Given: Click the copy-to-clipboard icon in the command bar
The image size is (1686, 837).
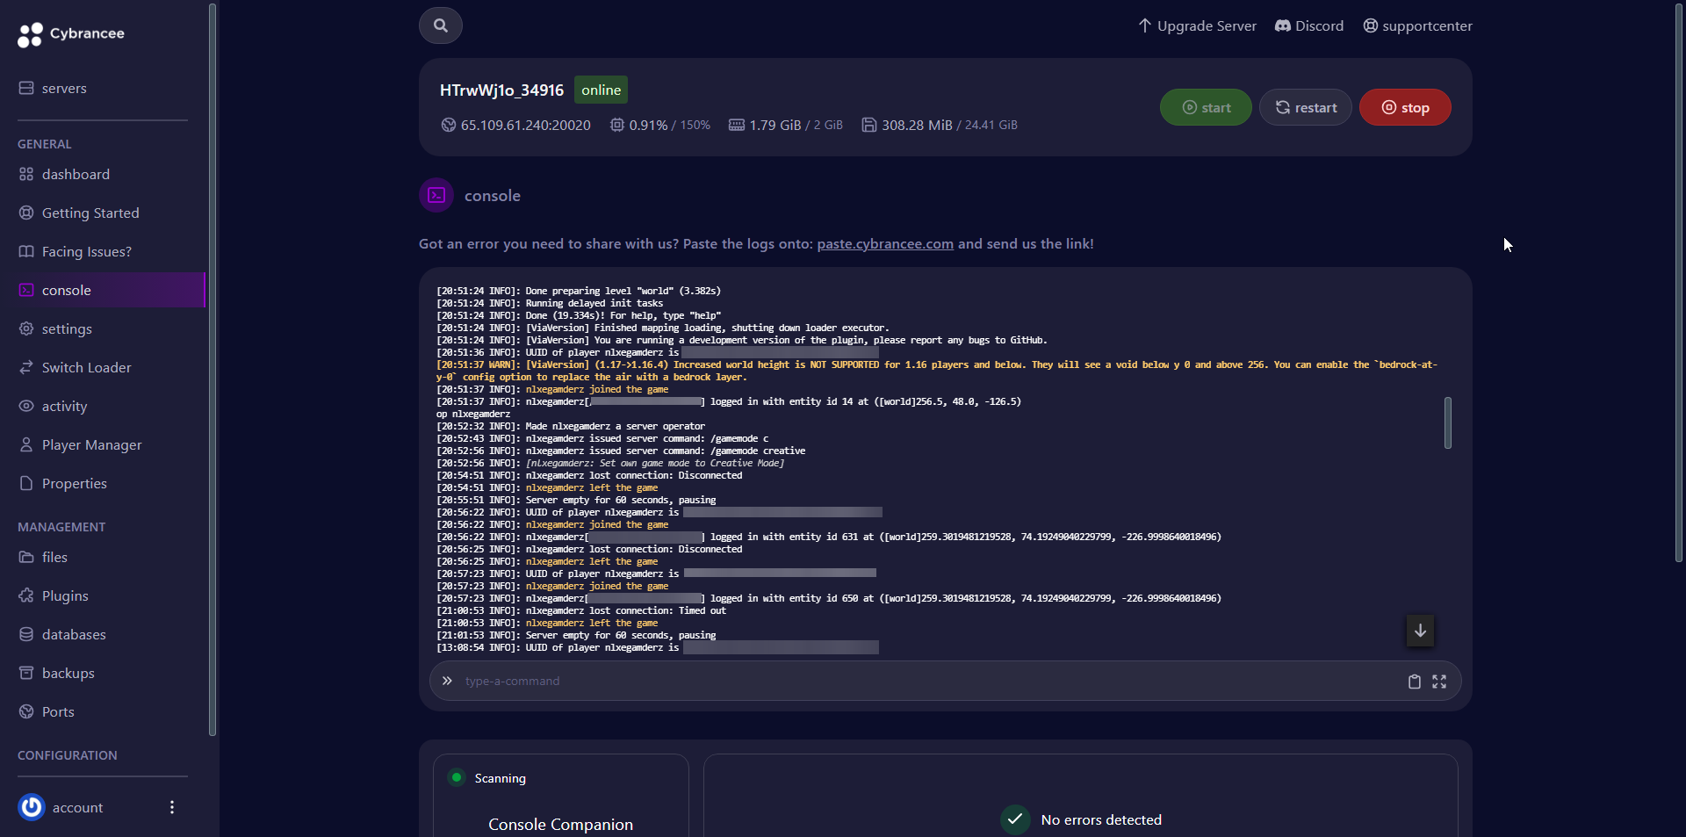Looking at the screenshot, I should tap(1414, 682).
